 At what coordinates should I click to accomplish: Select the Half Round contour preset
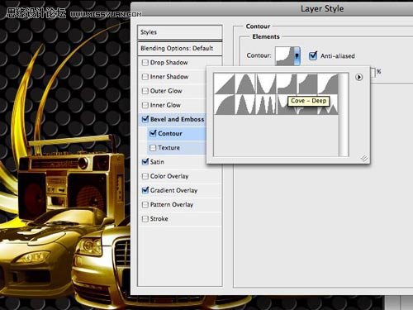pyautogui.click(x=225, y=104)
